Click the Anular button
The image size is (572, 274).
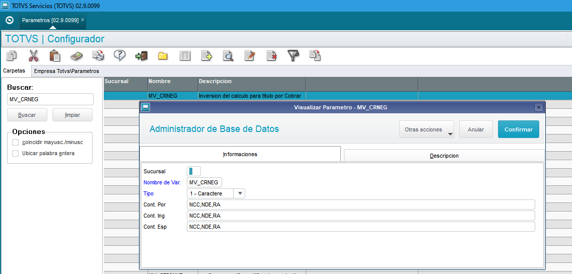(x=476, y=129)
